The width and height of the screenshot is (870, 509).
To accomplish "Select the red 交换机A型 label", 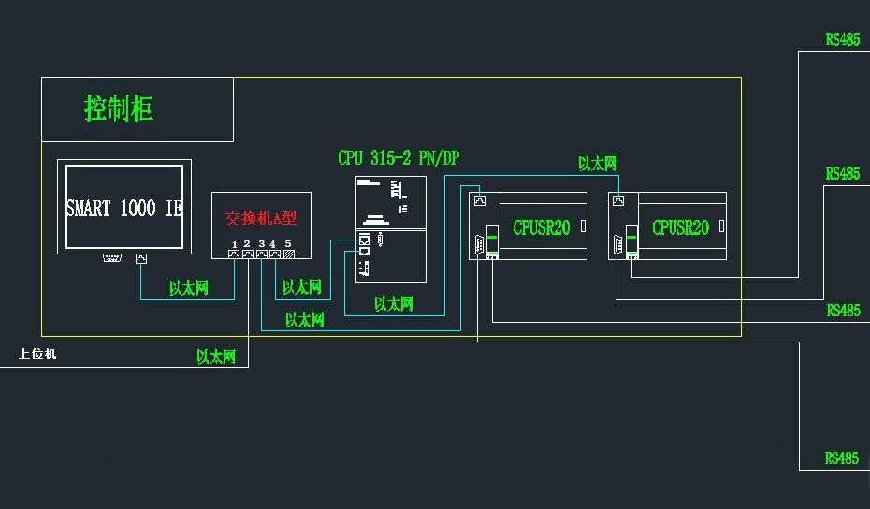I will coord(260,218).
